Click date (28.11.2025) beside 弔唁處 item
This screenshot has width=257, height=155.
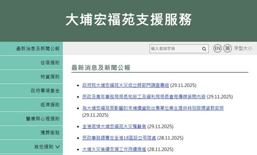coord(170,138)
